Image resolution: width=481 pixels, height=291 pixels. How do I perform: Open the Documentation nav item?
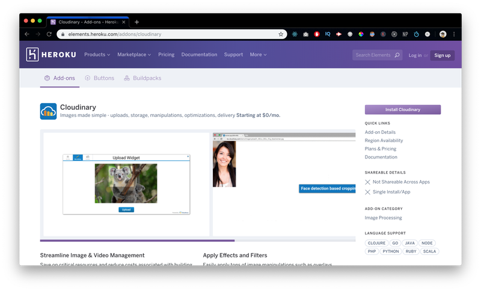point(199,55)
